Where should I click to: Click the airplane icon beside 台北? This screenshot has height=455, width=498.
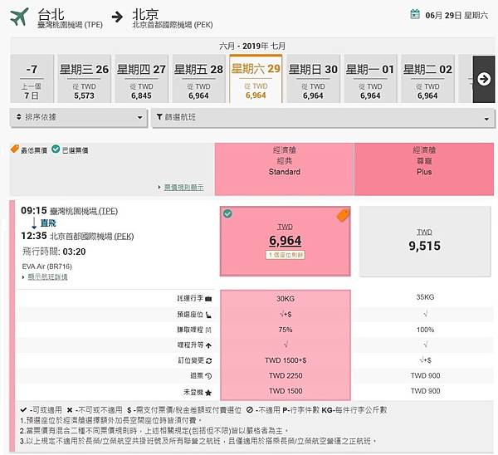click(x=19, y=17)
